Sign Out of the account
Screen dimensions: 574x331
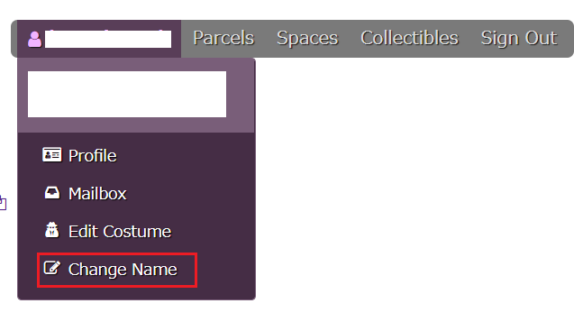coord(519,39)
